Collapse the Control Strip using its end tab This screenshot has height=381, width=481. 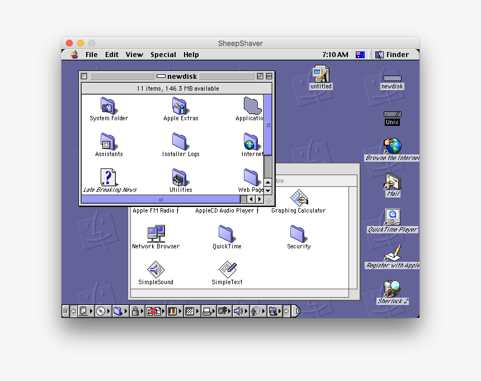[x=296, y=312]
